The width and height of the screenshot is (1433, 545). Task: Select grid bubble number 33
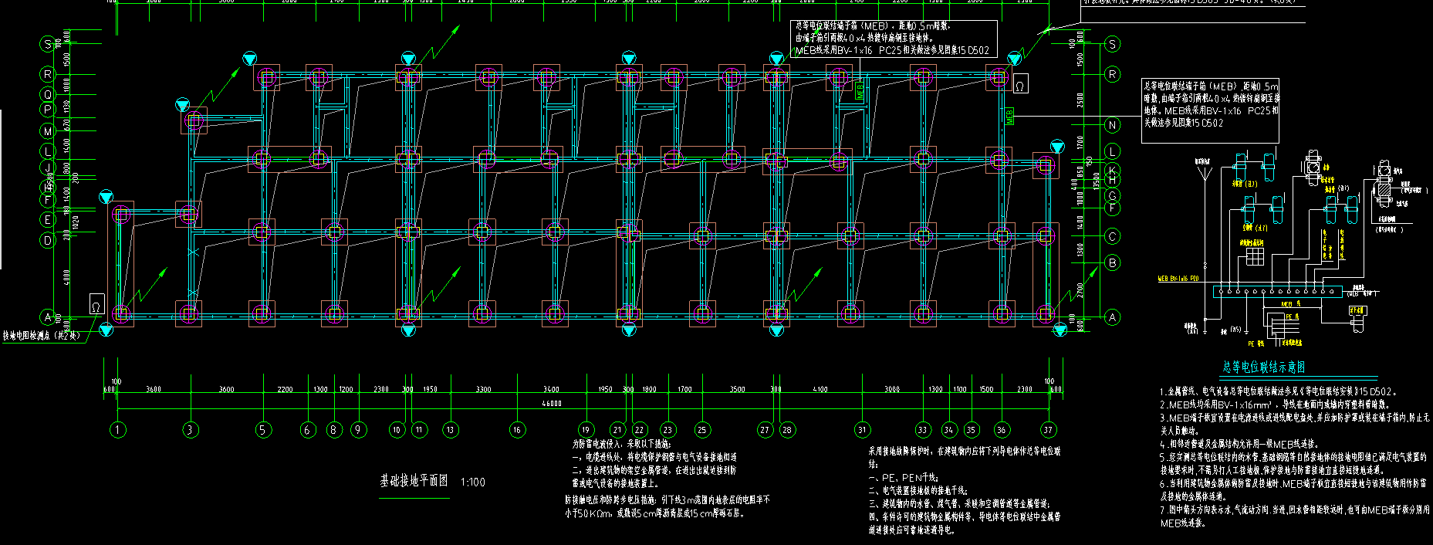click(x=923, y=429)
